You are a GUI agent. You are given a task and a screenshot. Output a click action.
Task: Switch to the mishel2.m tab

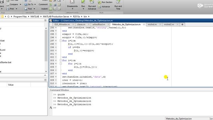[169, 24]
